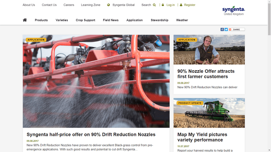Viewport: 271px width, 152px height.
Task: Open the Products menu
Action: click(41, 20)
